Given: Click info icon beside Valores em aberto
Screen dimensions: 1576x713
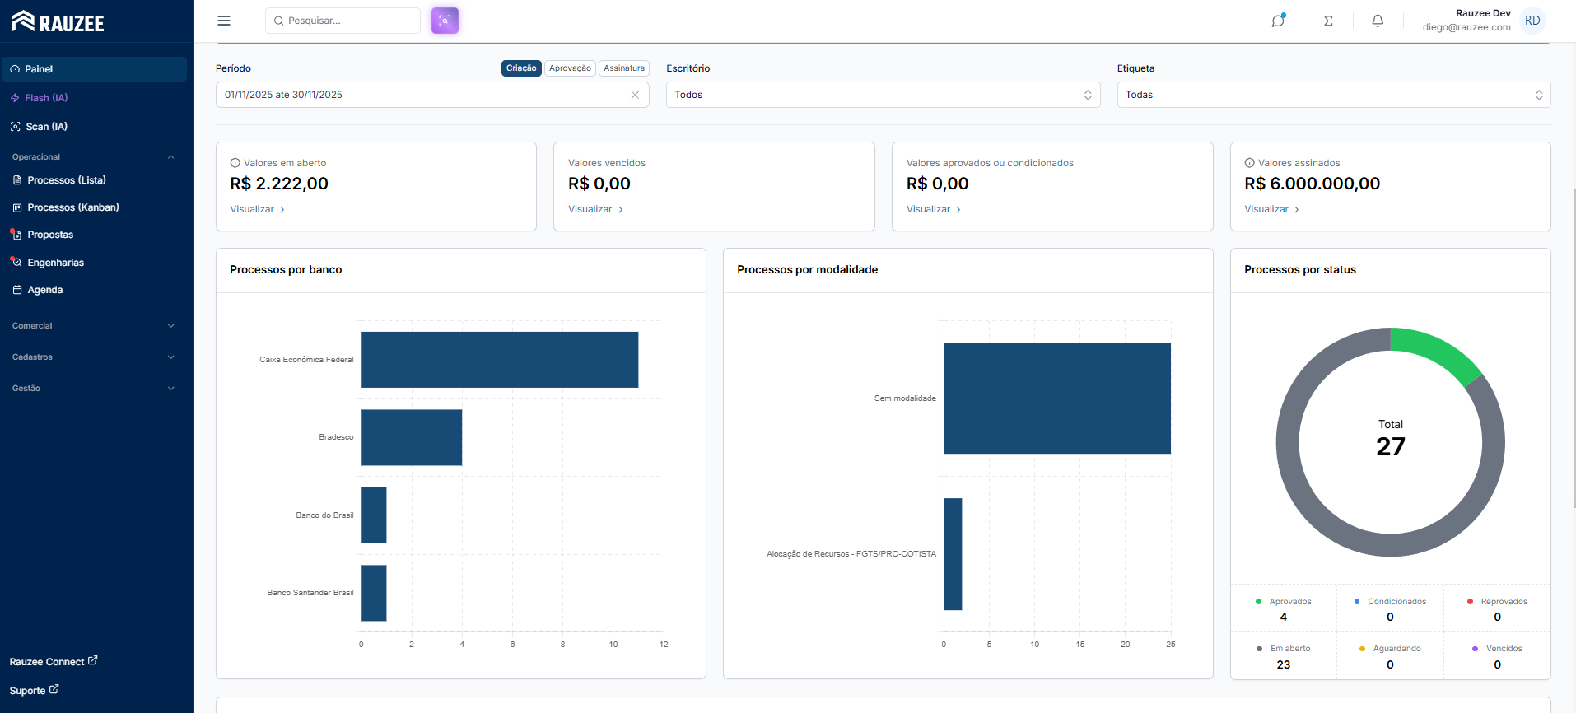Looking at the screenshot, I should coord(235,163).
